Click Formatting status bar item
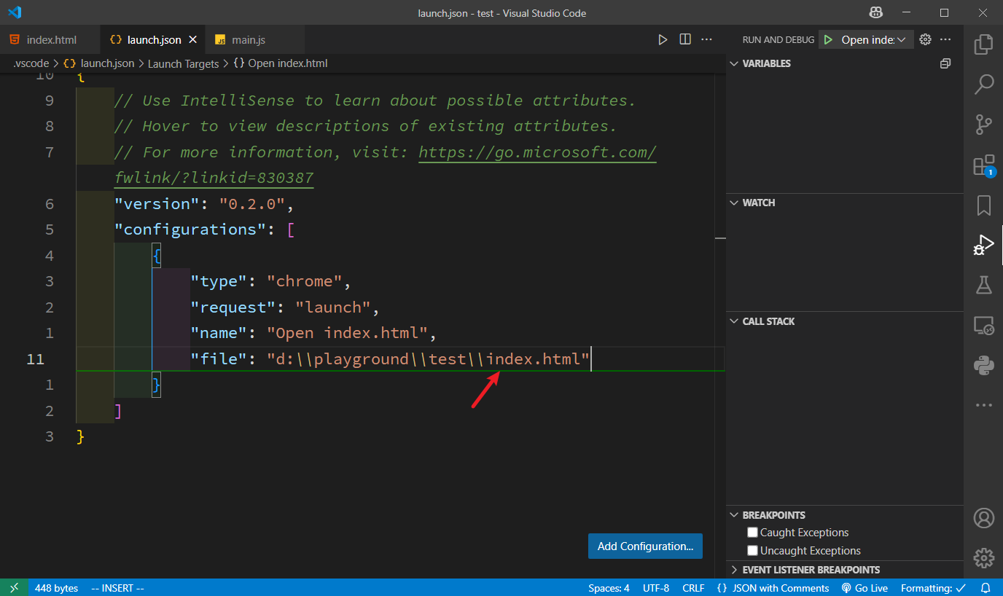Viewport: 1003px width, 596px height. coord(933,588)
